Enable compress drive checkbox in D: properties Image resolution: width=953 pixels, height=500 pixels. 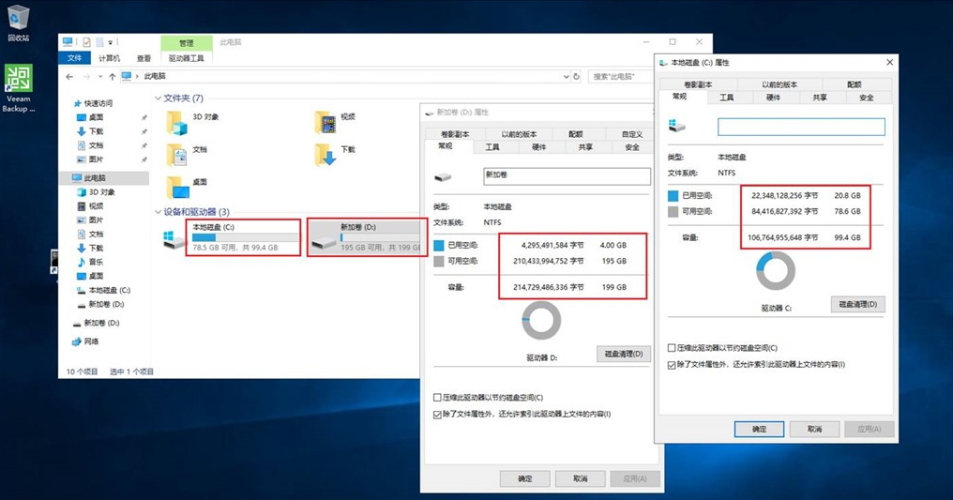pyautogui.click(x=438, y=398)
